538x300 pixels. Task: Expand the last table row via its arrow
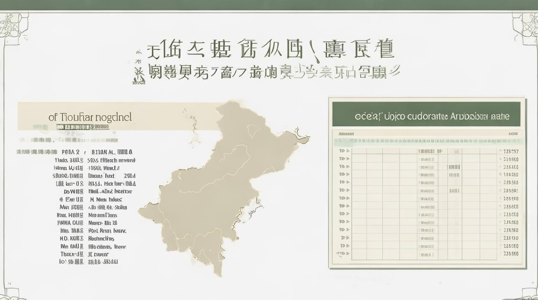pyautogui.click(x=347, y=254)
